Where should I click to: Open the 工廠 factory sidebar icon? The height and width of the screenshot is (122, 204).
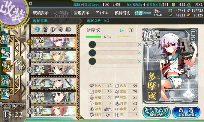click(x=5, y=94)
